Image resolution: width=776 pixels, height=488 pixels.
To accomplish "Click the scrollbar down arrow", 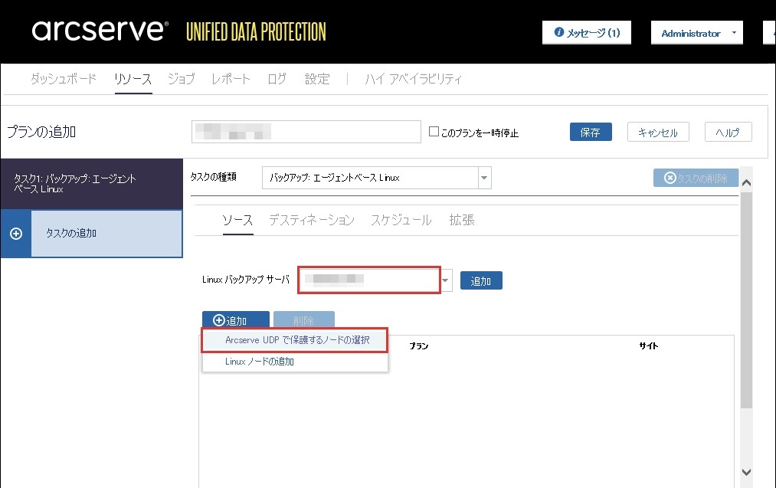I will click(x=746, y=472).
